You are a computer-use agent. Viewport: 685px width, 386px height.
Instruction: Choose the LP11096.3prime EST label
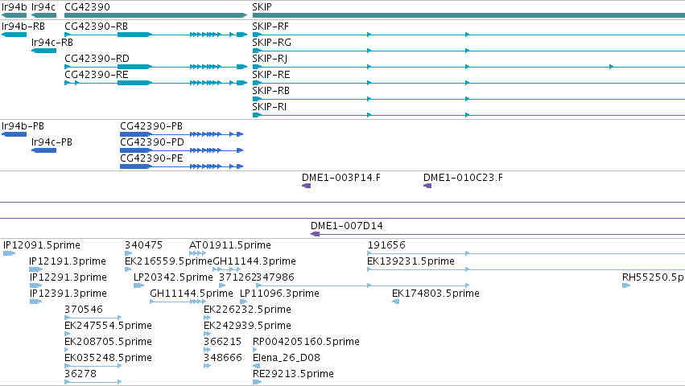(x=279, y=294)
